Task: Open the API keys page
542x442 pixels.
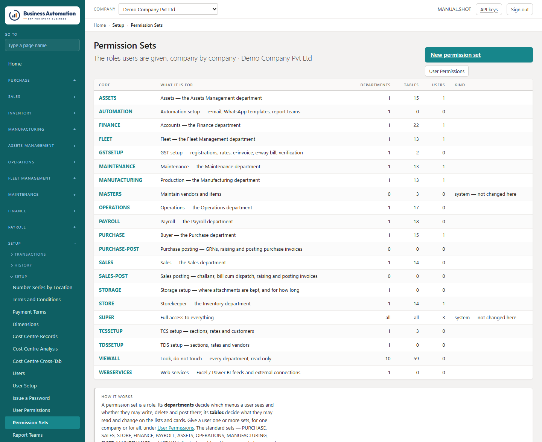Action: point(489,9)
